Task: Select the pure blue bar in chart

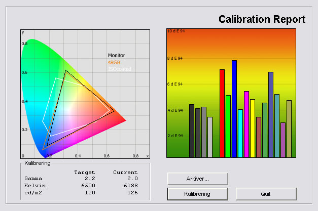Action: tap(234, 109)
